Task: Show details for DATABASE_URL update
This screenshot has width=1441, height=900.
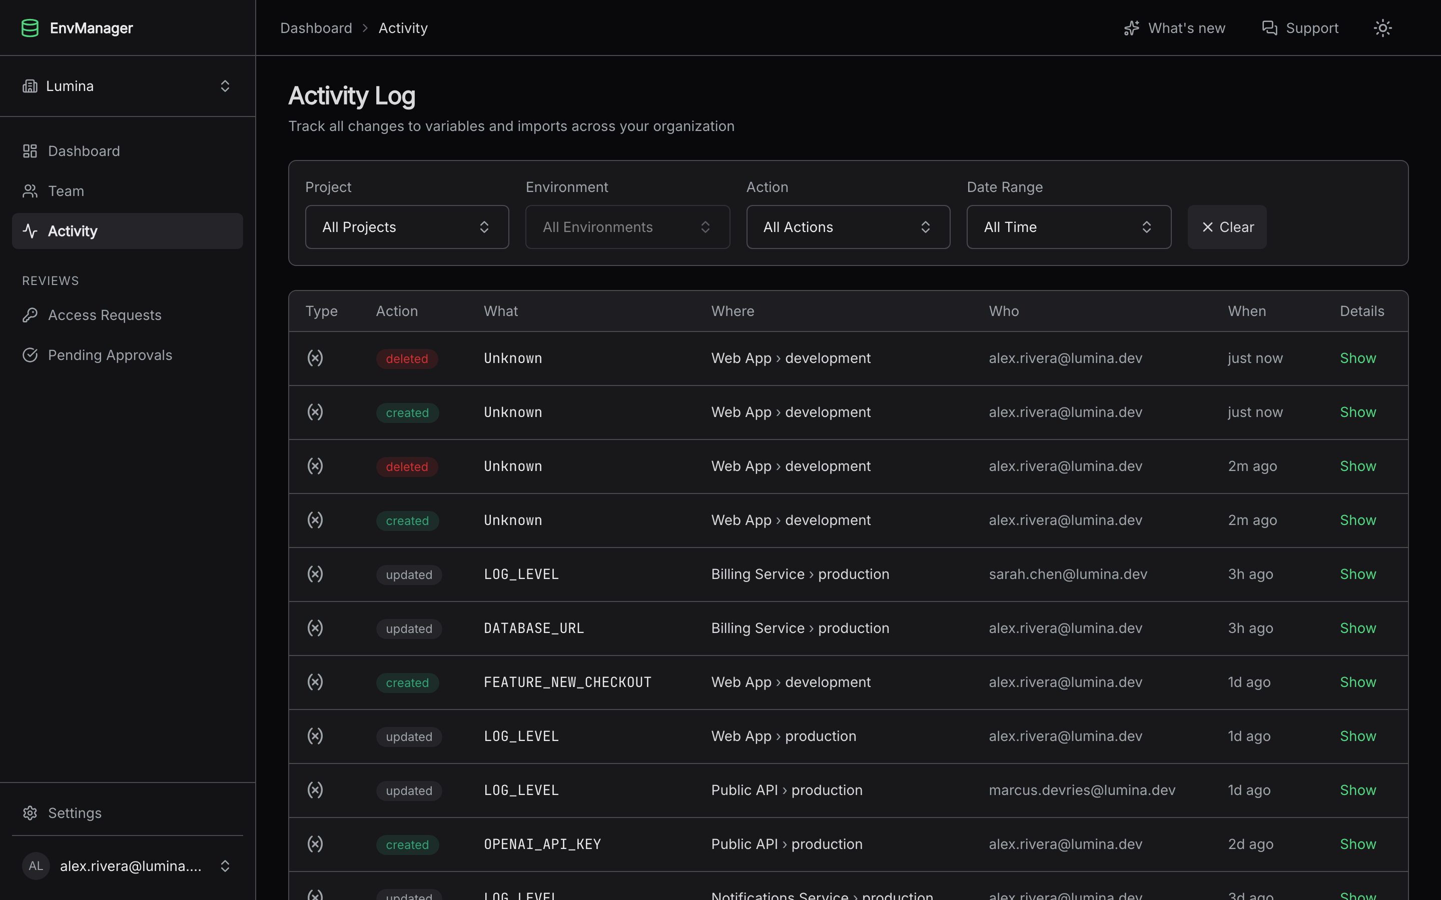Action: (x=1357, y=628)
